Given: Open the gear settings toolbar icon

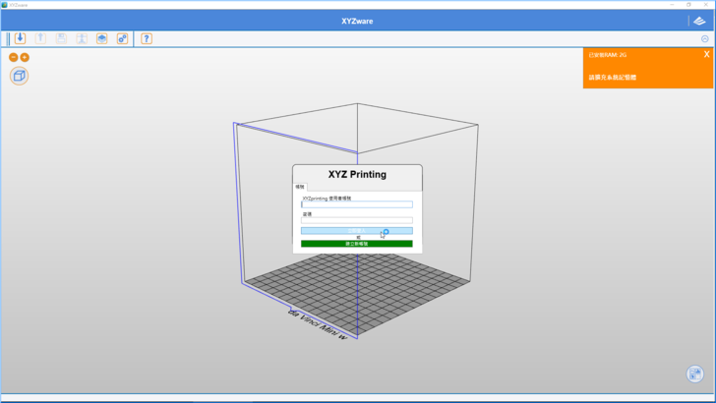Looking at the screenshot, I should pyautogui.click(x=122, y=38).
